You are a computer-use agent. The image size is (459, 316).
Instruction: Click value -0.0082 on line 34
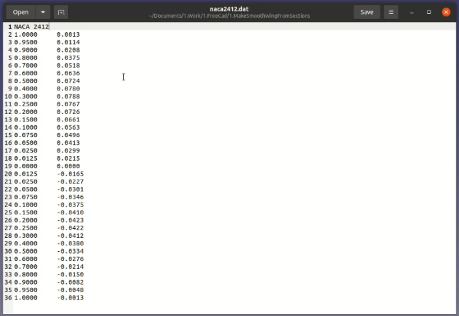click(x=70, y=283)
